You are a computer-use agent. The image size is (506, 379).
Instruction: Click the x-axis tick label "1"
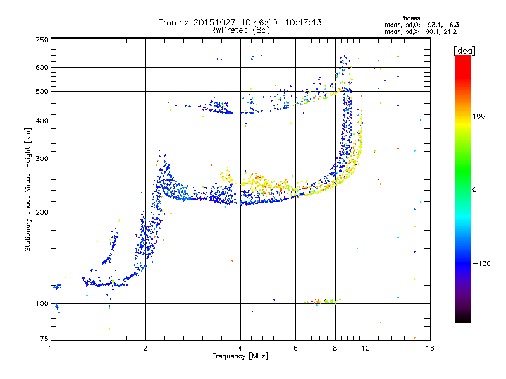[x=51, y=348]
